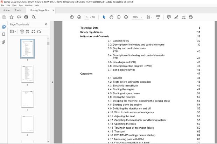Image resolution: width=217 pixels, height=144 pixels.
Task: Rotate page counterclockwise icon
Action: point(33,32)
